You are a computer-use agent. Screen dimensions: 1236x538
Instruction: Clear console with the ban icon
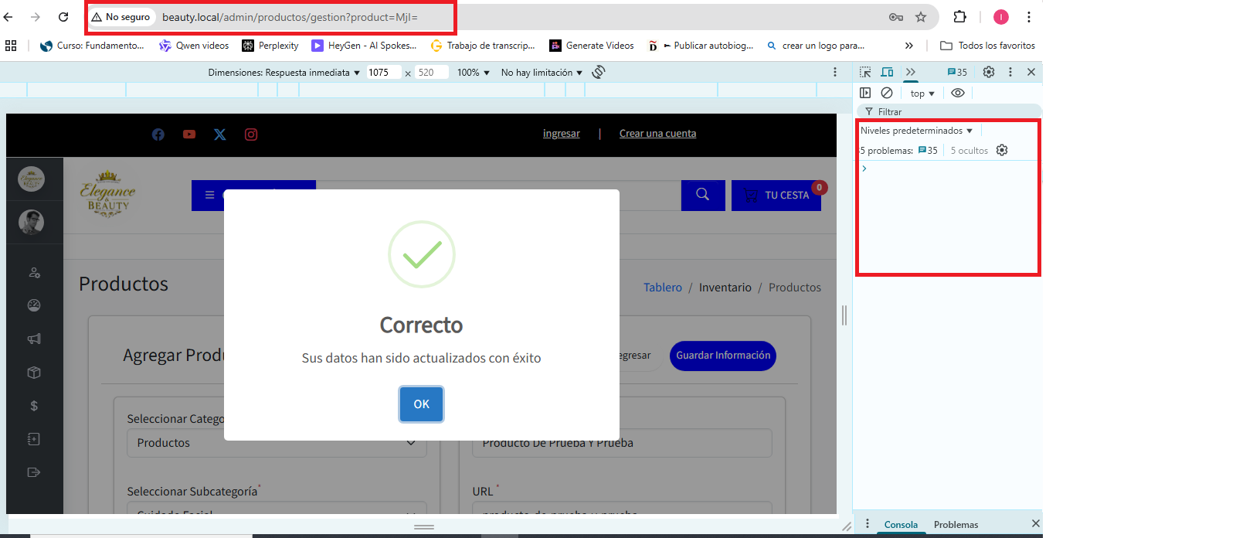click(x=887, y=93)
